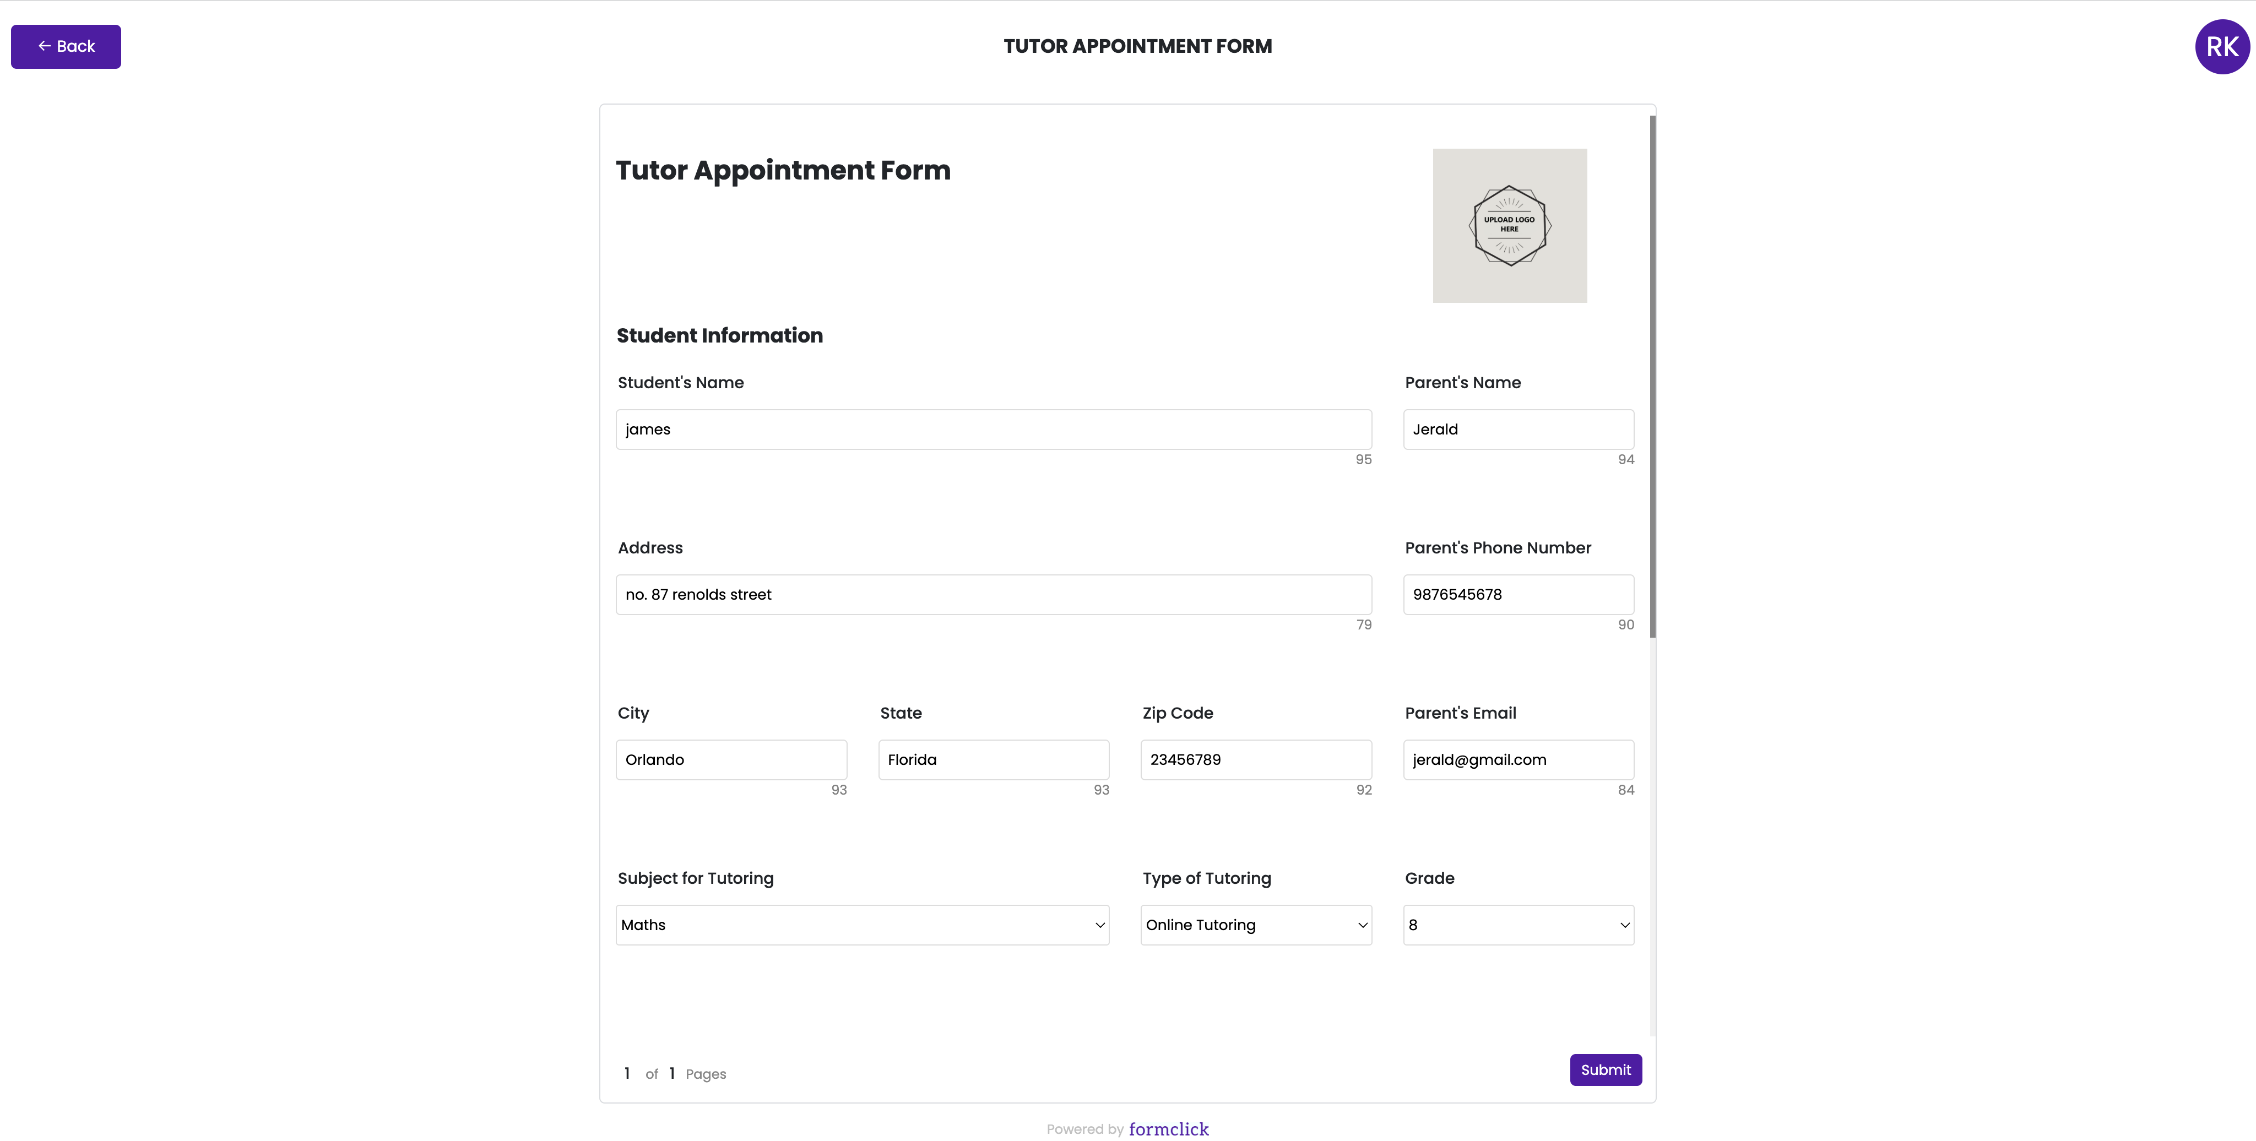Click the Type of Tutoring label
The height and width of the screenshot is (1141, 2256).
1206,878
